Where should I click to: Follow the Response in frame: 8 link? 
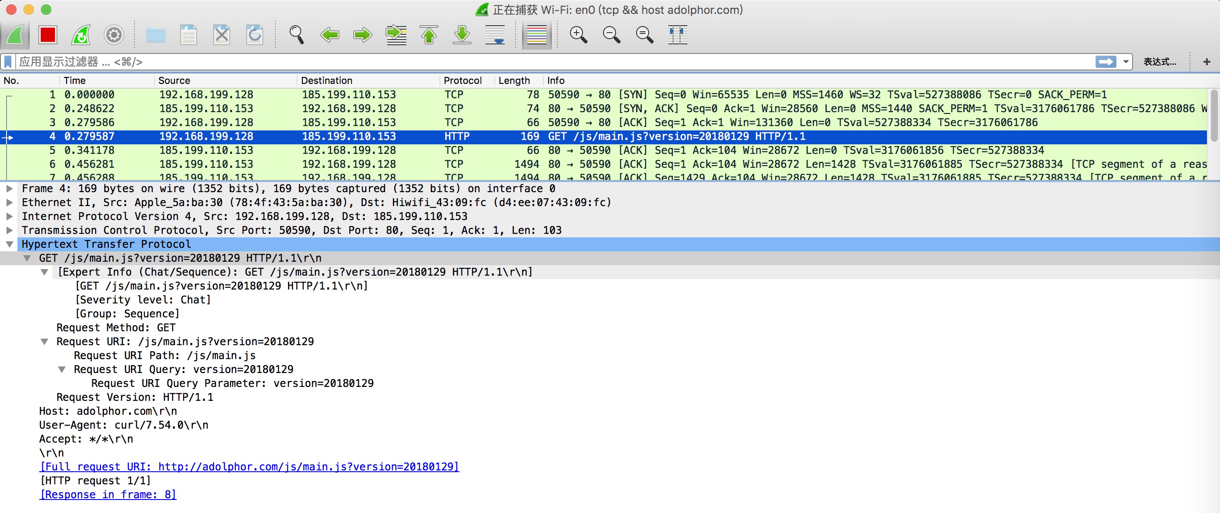click(107, 495)
